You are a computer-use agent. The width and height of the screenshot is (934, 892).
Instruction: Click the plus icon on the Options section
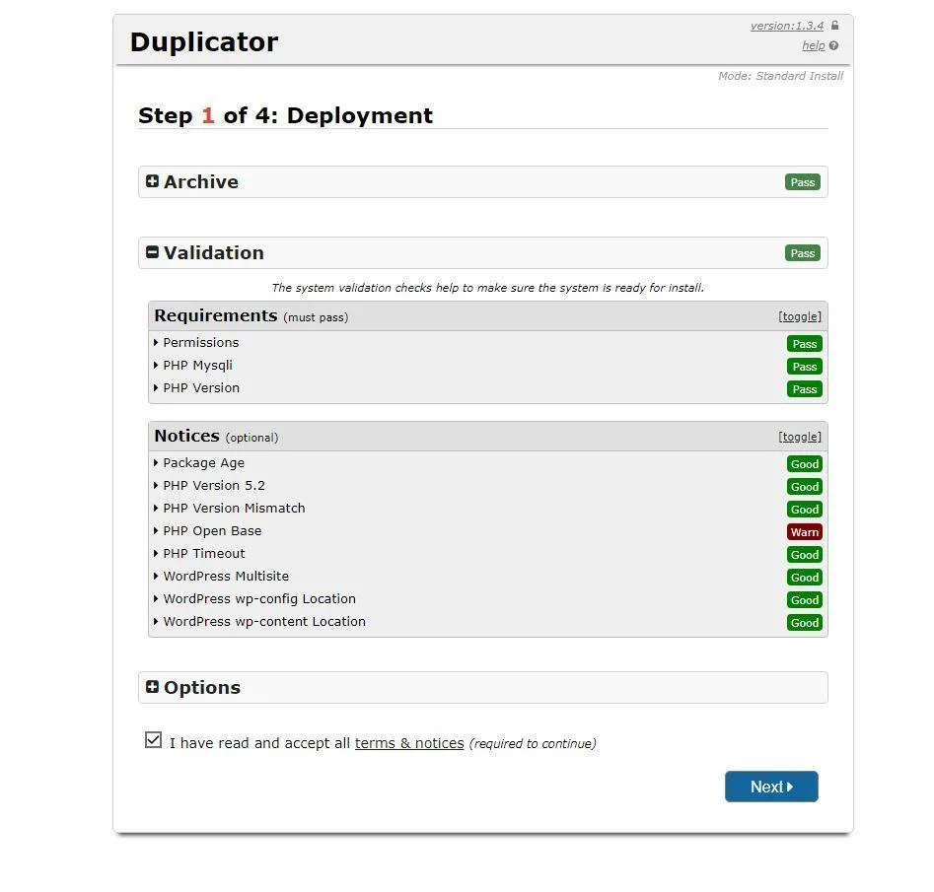click(153, 687)
